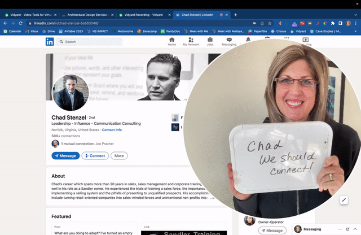361x235 pixels.
Task: Open the Paperflite bookmark
Action: point(258,32)
